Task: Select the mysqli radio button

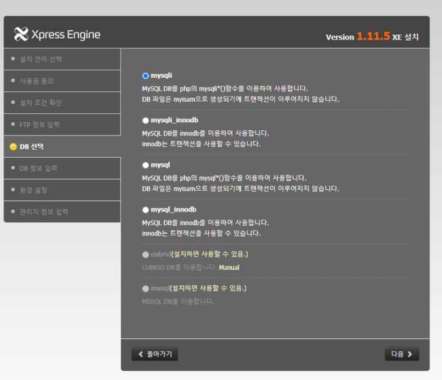Action: point(145,76)
